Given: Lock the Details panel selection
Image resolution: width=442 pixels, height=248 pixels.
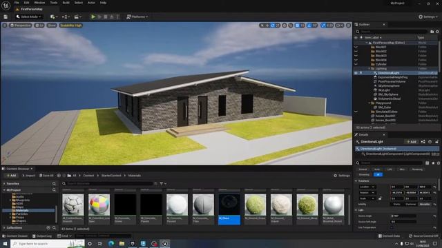Looking at the screenshot, I should (x=437, y=142).
